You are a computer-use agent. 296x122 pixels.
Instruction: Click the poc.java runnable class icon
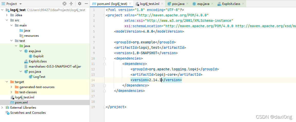coord(26,72)
